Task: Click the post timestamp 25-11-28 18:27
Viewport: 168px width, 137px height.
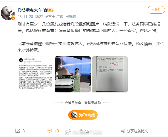Action: point(30,17)
